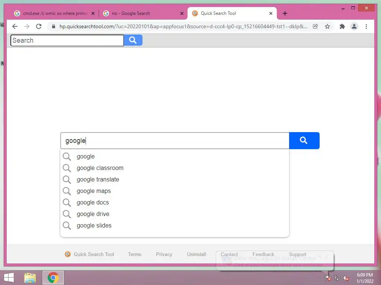
Task: Click the main search box containing 'google'
Action: pyautogui.click(x=175, y=141)
